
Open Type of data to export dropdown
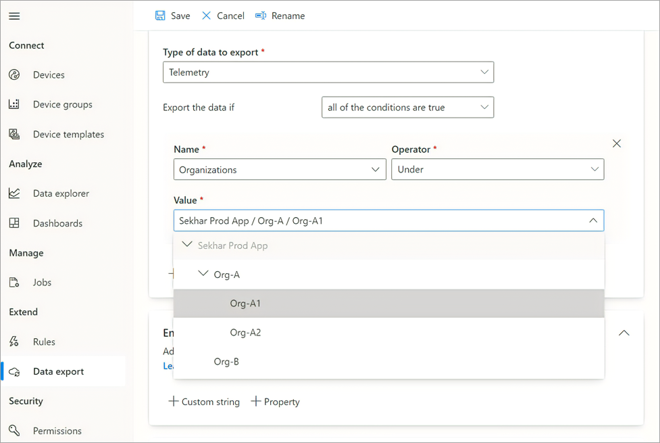pyautogui.click(x=328, y=72)
